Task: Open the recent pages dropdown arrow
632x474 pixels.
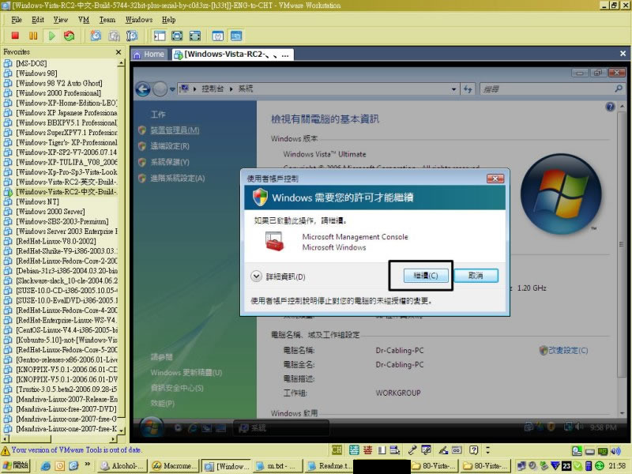Action: (x=172, y=89)
